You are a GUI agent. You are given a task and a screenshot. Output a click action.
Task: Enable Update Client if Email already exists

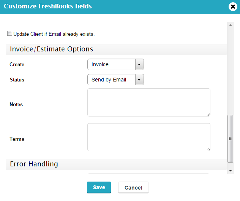coord(9,33)
